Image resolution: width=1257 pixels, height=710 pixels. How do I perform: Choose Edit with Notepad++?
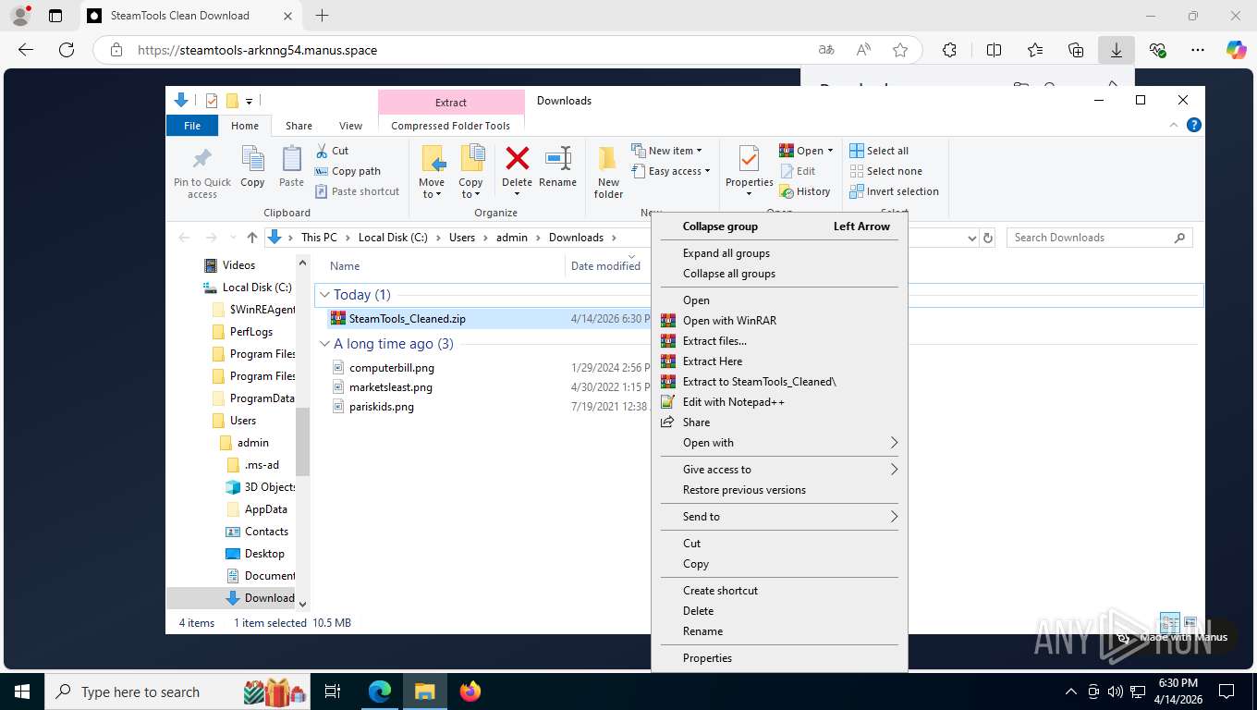pyautogui.click(x=779, y=402)
